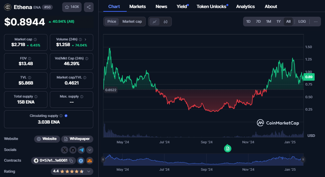Click the $0.8944 price value
325x177 pixels.
pos(24,22)
